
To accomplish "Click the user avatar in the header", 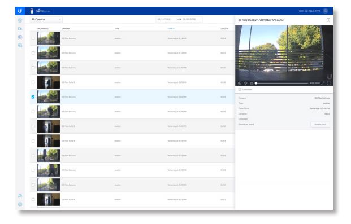I will 326,11.
